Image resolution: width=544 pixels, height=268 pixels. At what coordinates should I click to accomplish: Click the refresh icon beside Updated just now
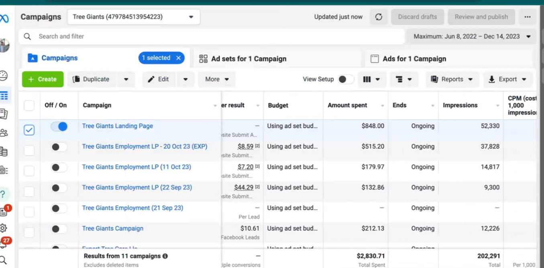379,17
